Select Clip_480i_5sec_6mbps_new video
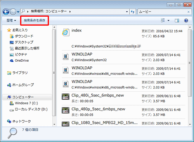 (123, 98)
